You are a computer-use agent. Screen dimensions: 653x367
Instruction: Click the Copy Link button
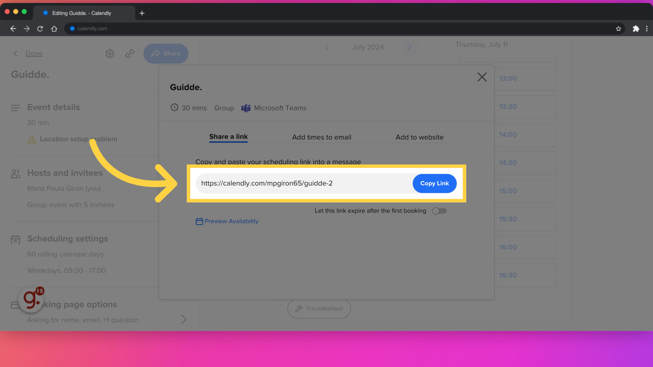pyautogui.click(x=434, y=183)
